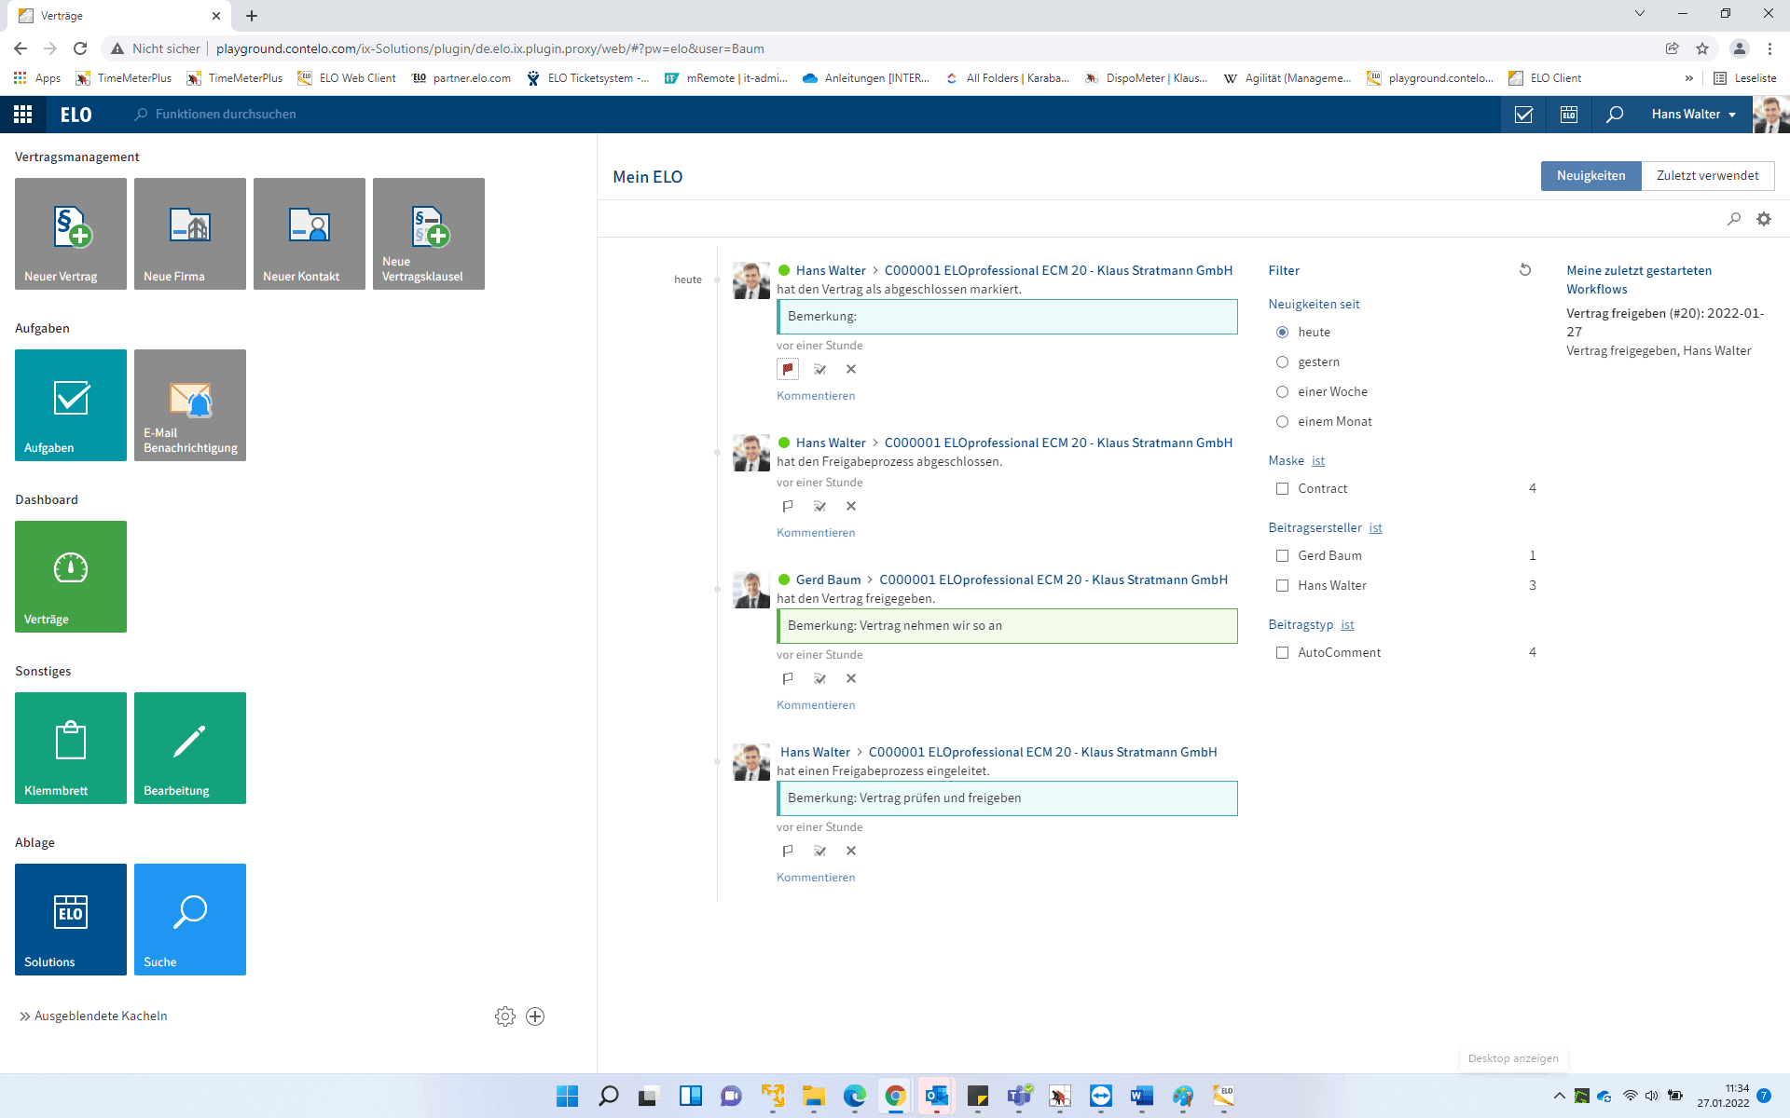Open the E-Mail Benachrichtigung tile
This screenshot has width=1790, height=1118.
tap(190, 405)
